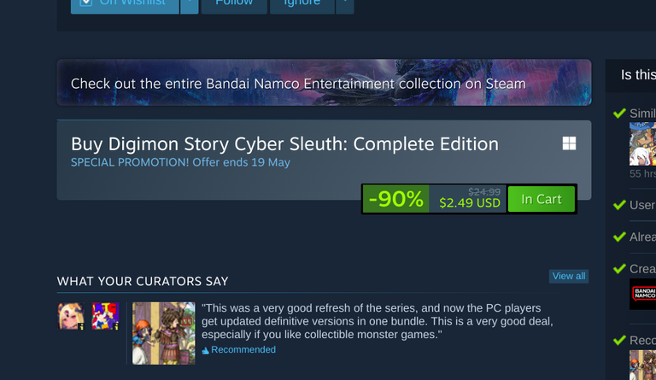Open the Bandai Namco Entertainment collection banner
The height and width of the screenshot is (380, 656).
tap(325, 82)
